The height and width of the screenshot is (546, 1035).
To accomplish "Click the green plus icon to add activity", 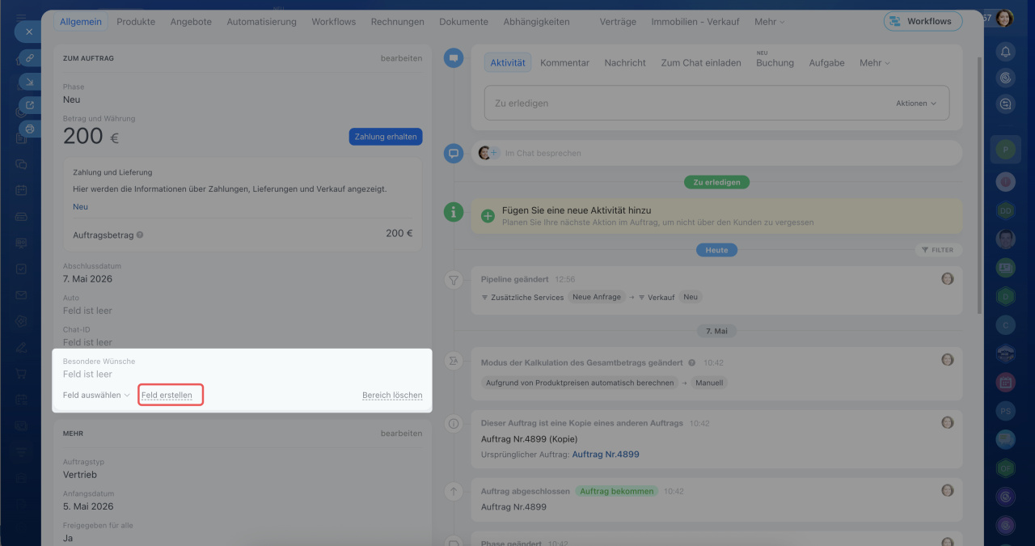I will point(488,216).
